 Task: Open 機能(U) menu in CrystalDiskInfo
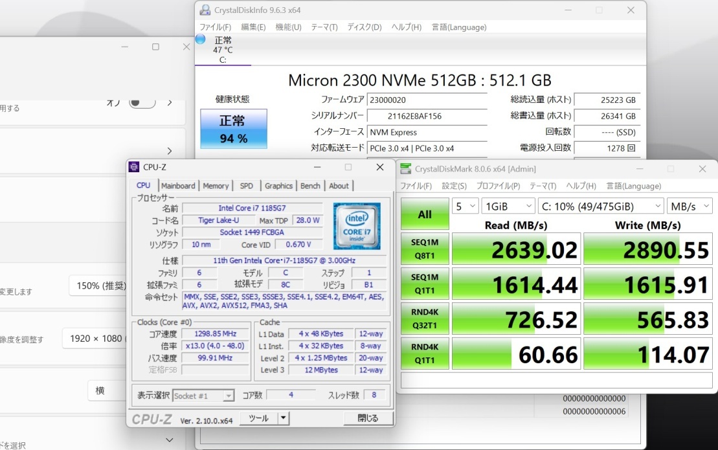coord(289,27)
